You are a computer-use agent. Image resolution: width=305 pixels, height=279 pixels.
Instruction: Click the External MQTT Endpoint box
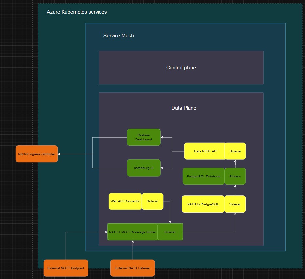[x=66, y=268]
